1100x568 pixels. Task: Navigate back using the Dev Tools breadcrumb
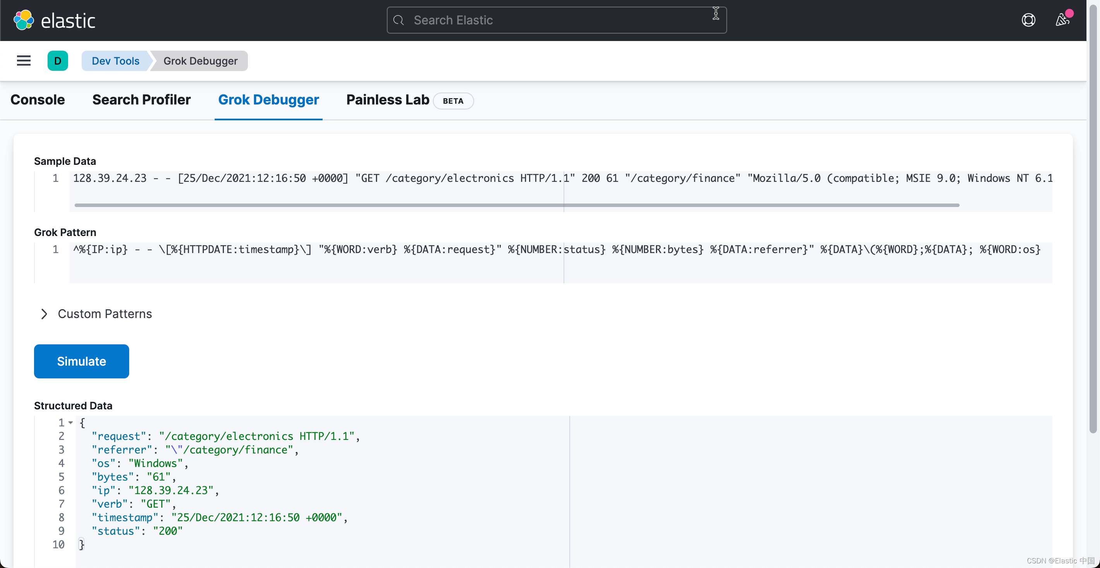click(x=116, y=61)
